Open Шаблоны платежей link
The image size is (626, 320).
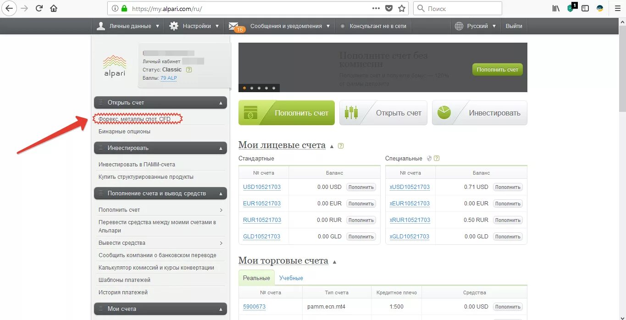(x=124, y=280)
